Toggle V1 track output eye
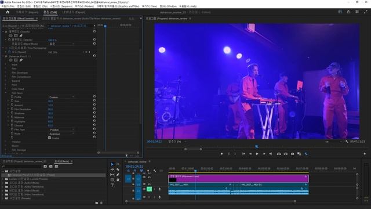 point(150,184)
